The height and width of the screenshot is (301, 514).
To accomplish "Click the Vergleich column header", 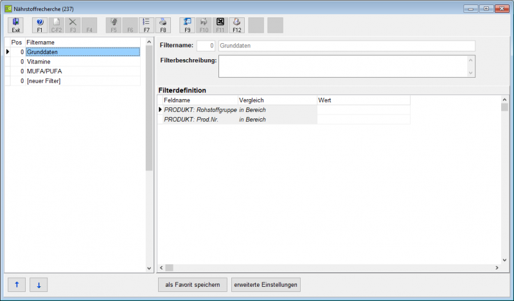I will click(278, 100).
